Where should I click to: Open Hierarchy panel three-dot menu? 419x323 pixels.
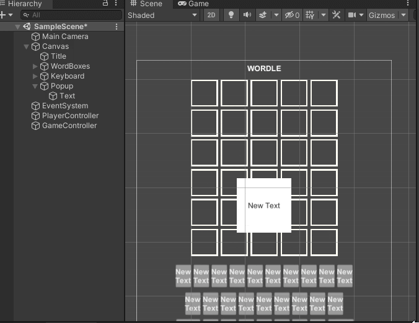[116, 3]
